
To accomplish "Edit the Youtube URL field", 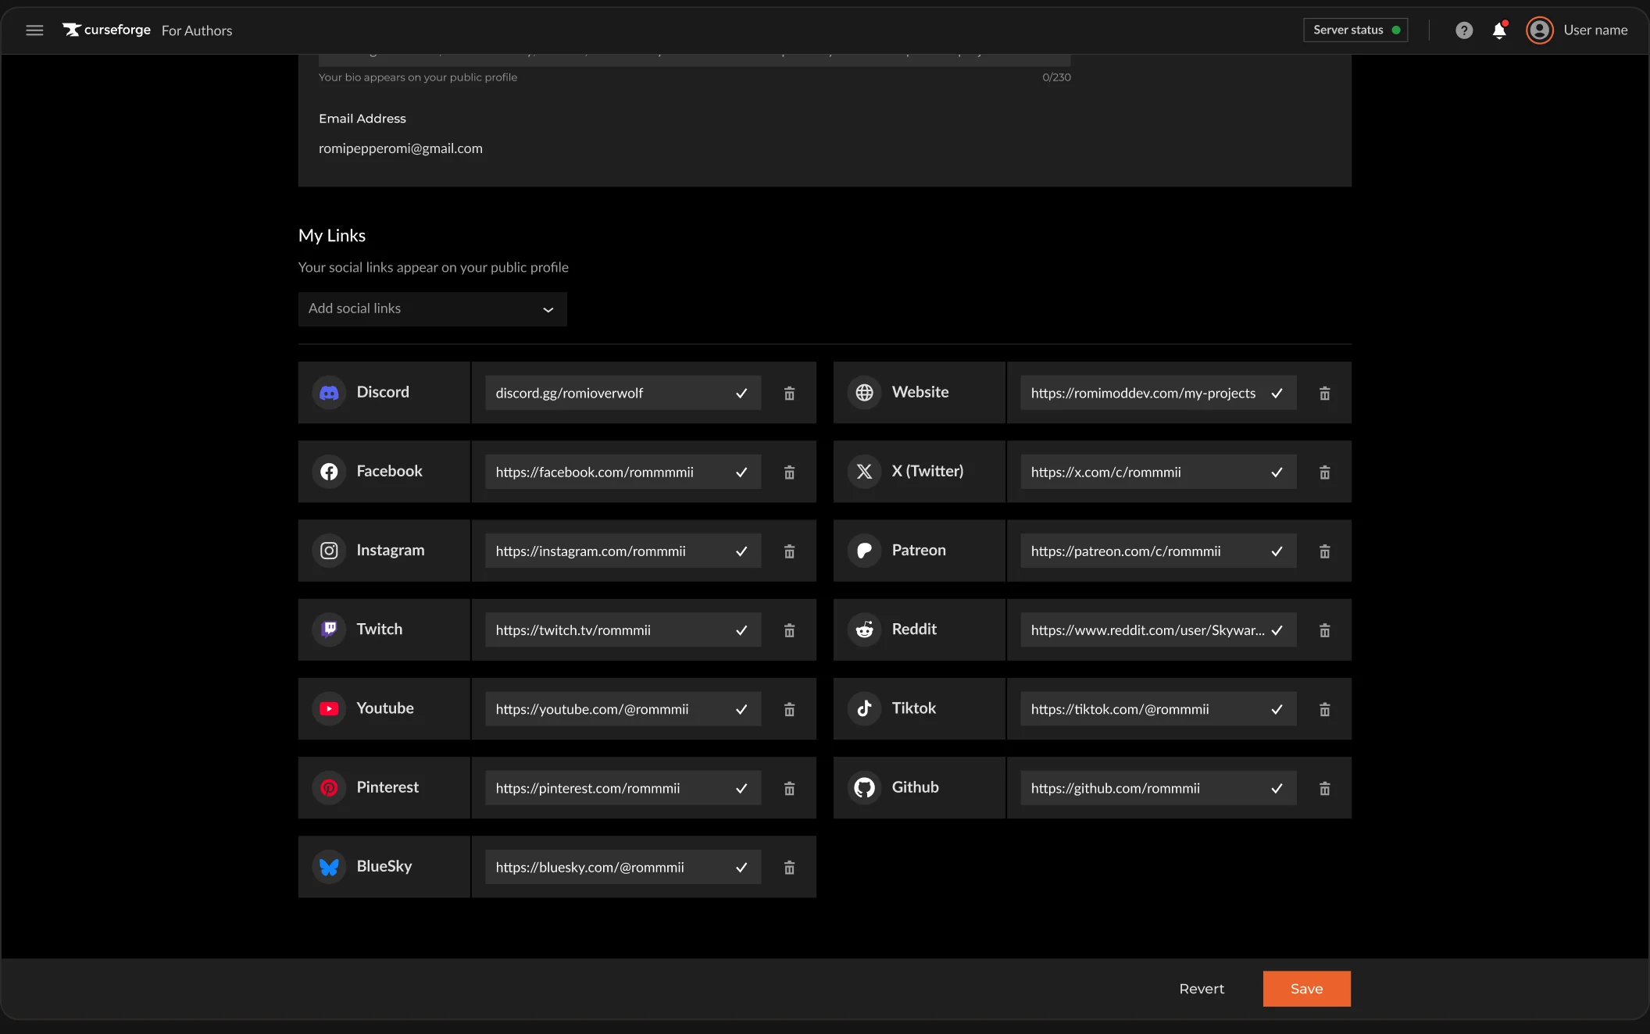I will 623,709.
